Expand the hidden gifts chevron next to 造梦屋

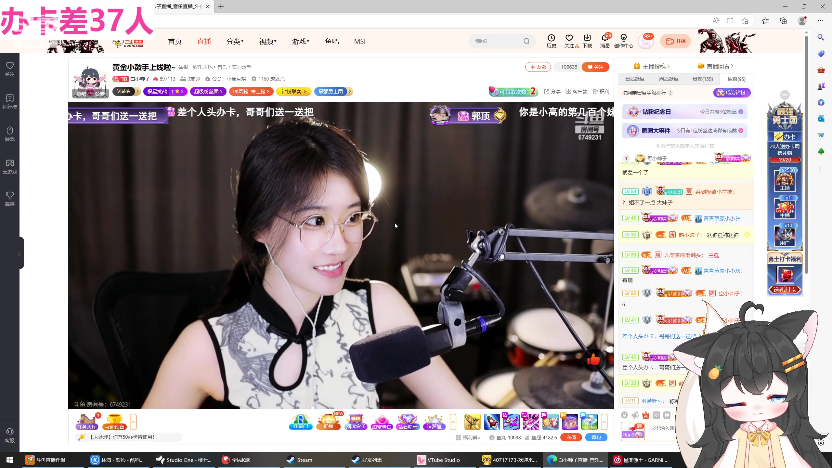coord(453,422)
